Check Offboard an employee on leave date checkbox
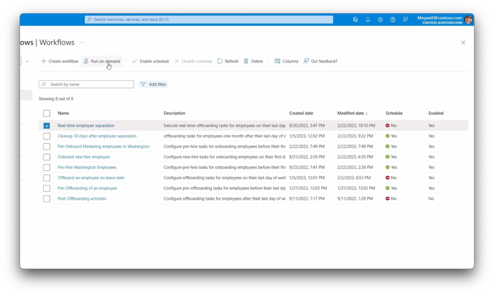The width and height of the screenshot is (494, 295). 46,178
